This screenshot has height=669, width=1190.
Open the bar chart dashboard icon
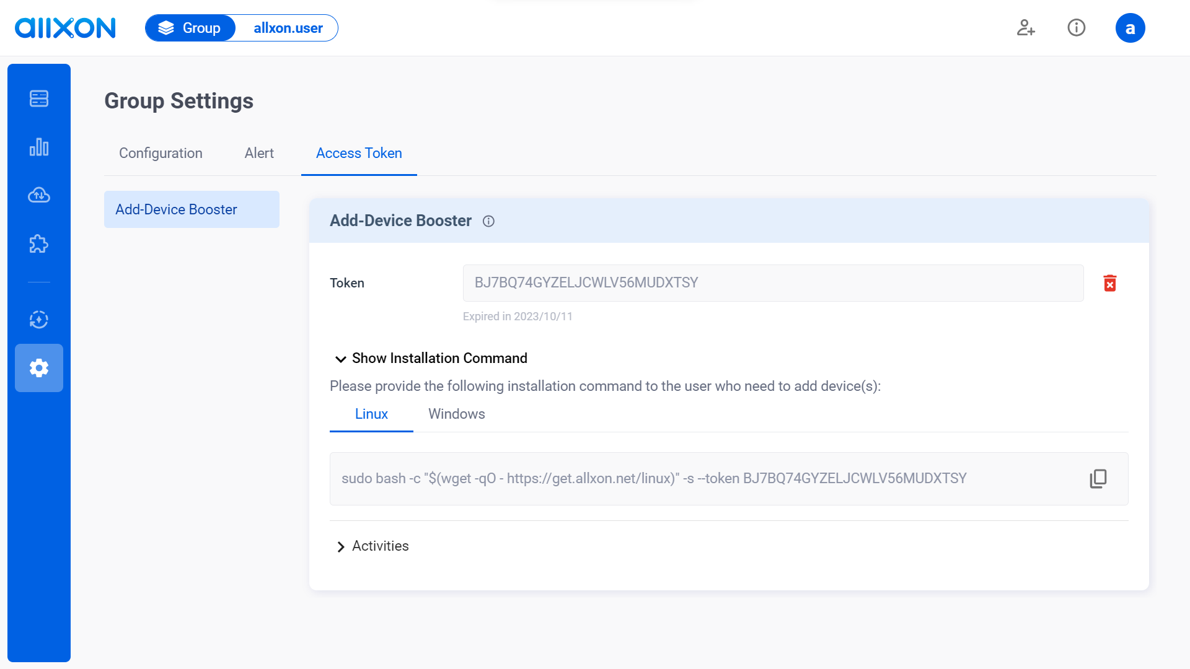pyautogui.click(x=39, y=147)
